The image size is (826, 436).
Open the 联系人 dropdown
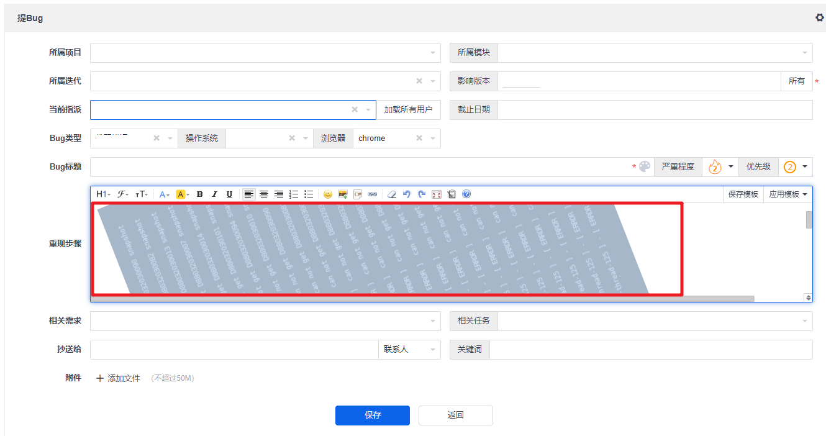point(409,350)
